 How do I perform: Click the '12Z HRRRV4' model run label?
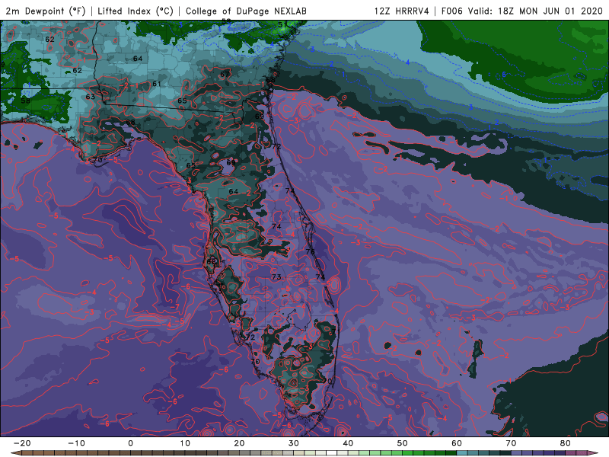[402, 11]
